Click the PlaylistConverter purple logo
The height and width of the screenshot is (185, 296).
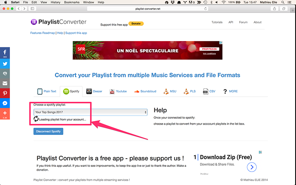(x=34, y=22)
